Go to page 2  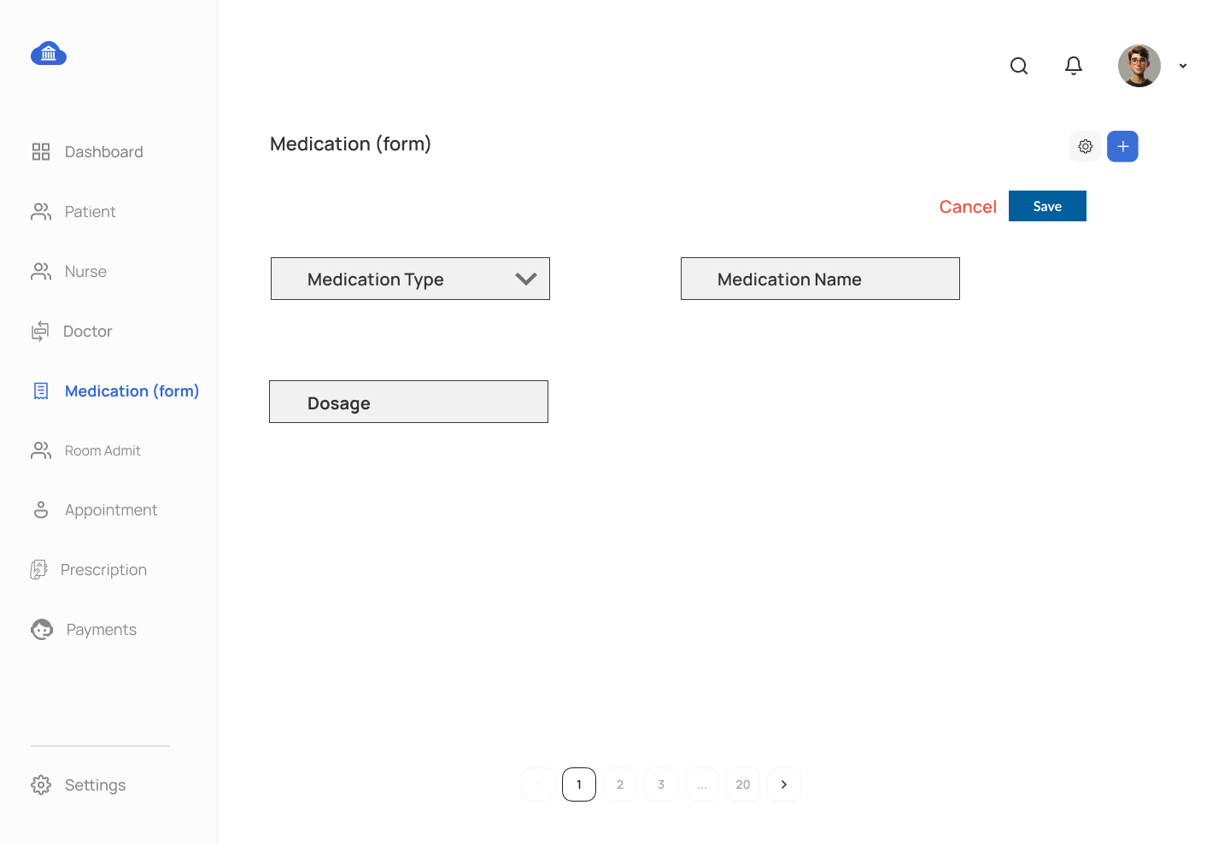pyautogui.click(x=620, y=784)
